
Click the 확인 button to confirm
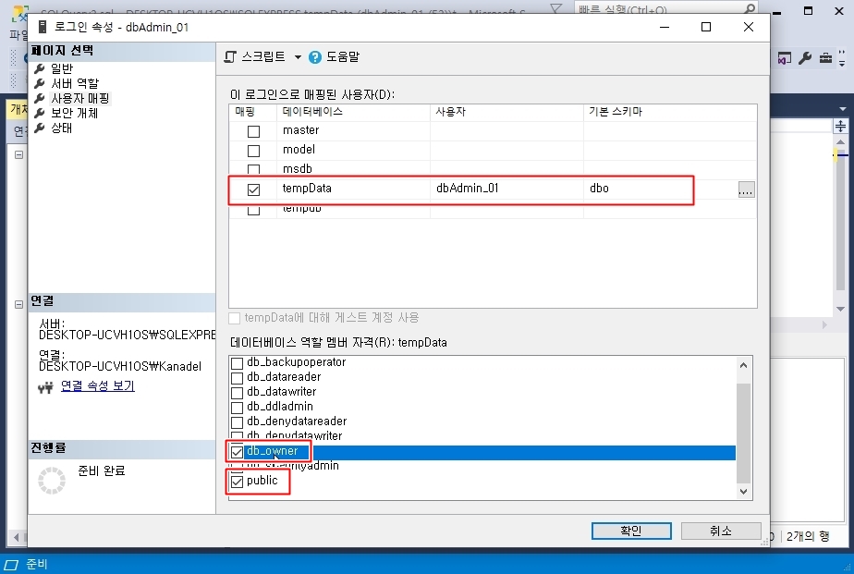point(631,531)
